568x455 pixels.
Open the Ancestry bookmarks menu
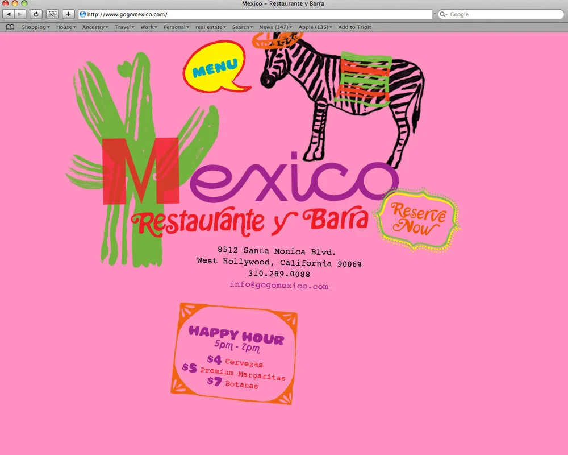point(94,27)
